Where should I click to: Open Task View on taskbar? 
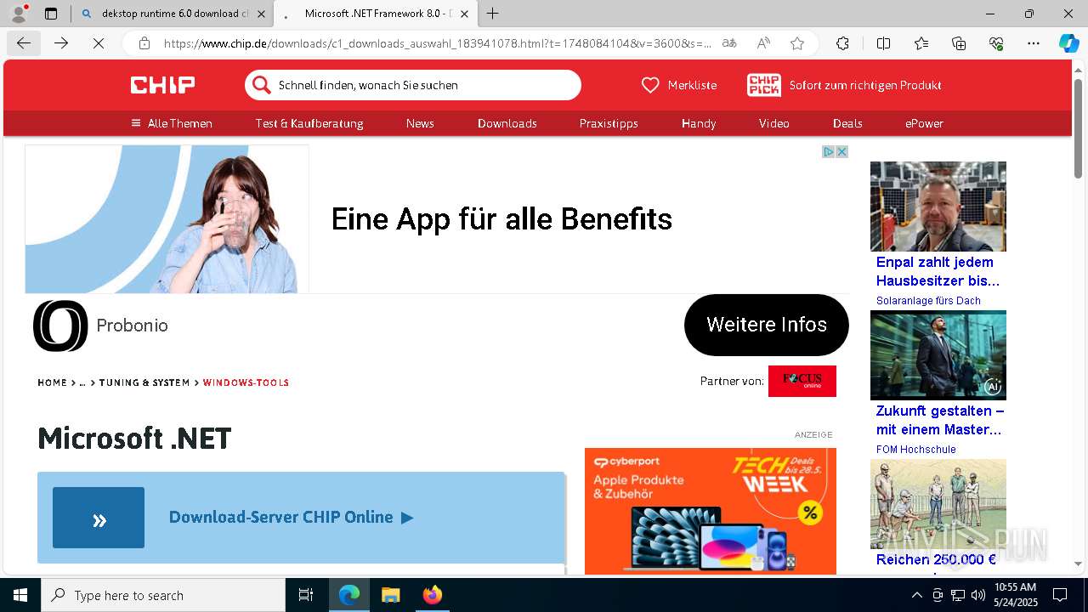(x=306, y=595)
